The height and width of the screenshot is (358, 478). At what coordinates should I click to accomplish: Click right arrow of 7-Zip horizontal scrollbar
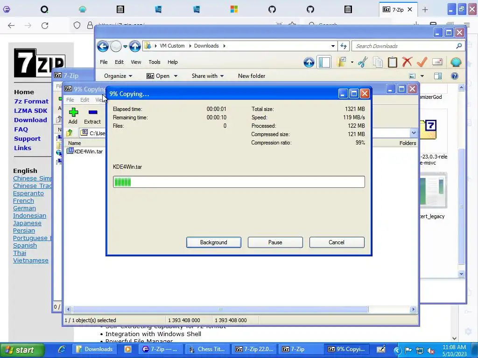[x=413, y=310]
